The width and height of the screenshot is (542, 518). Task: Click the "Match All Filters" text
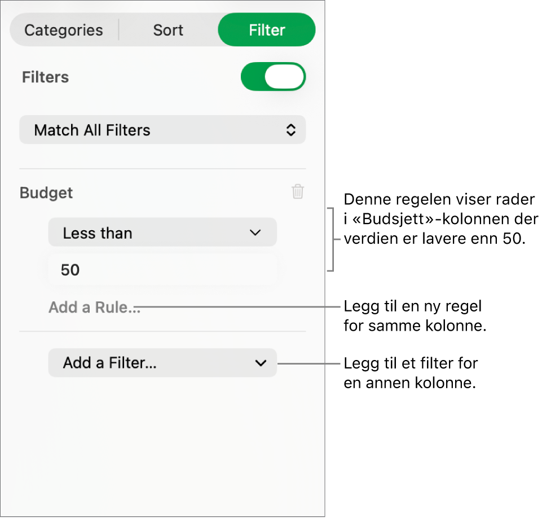point(92,130)
